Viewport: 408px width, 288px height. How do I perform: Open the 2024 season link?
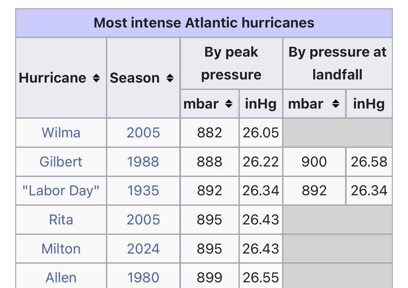click(143, 249)
